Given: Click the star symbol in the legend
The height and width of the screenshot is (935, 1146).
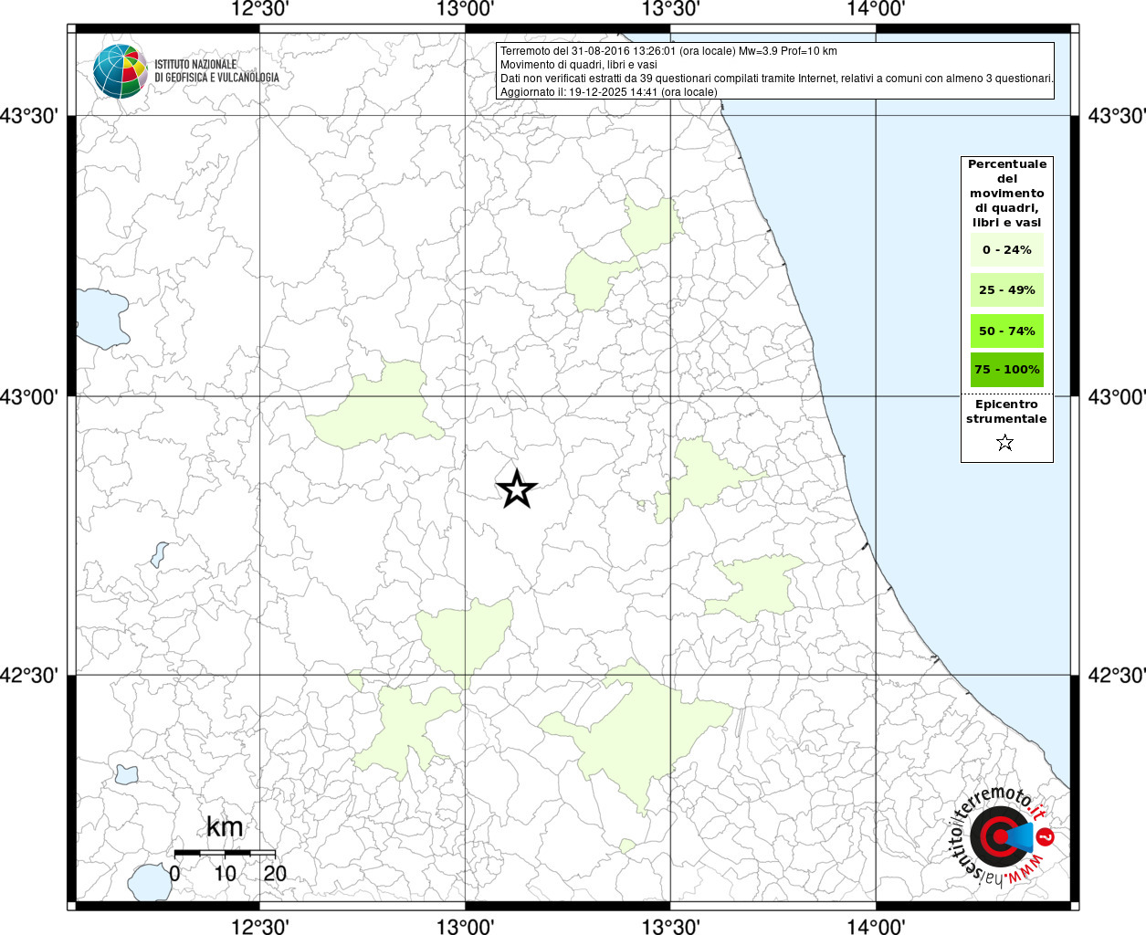Looking at the screenshot, I should (x=1005, y=443).
